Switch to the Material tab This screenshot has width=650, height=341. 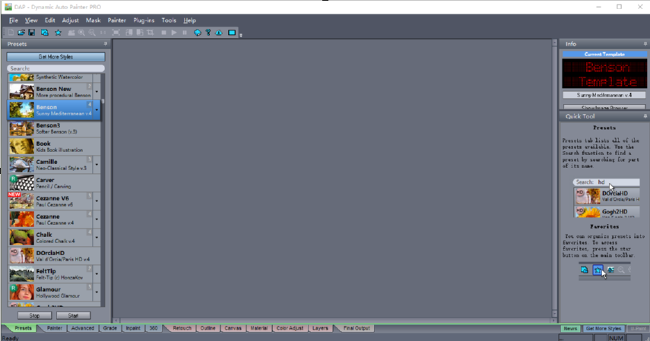pyautogui.click(x=258, y=328)
